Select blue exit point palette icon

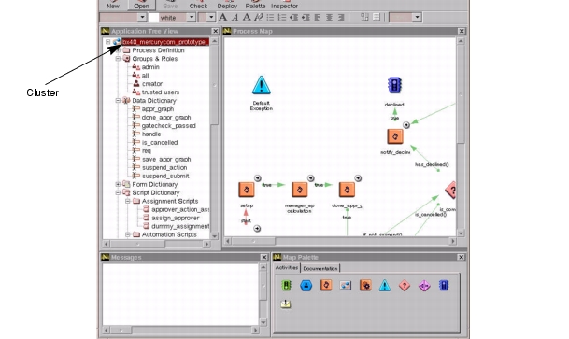click(444, 286)
